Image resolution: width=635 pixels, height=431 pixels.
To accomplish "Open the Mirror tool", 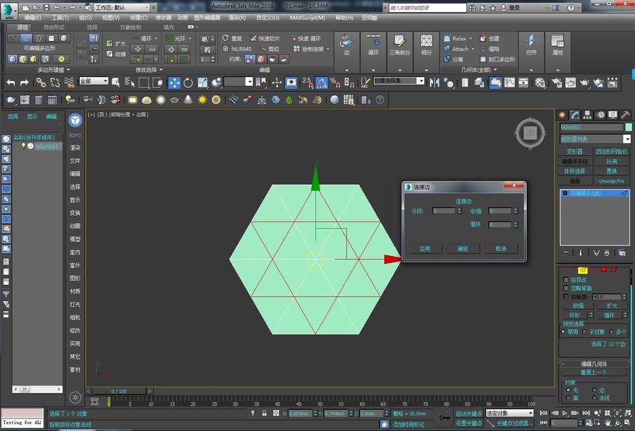I will point(435,83).
